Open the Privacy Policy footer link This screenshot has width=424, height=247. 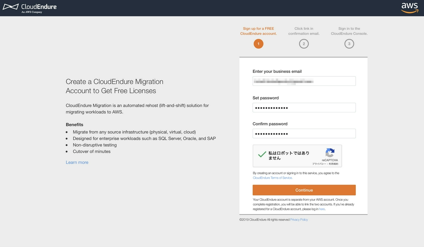pos(299,220)
